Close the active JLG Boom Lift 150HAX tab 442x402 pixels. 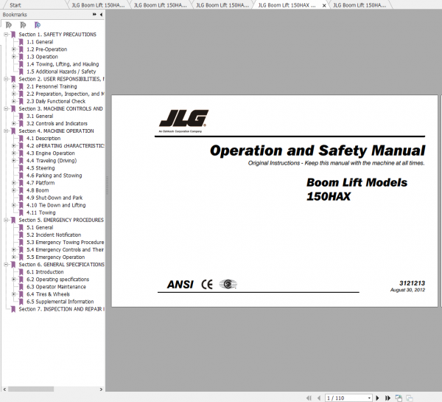tap(324, 5)
